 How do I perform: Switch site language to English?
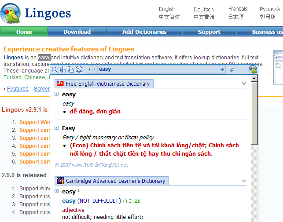pos(167,9)
